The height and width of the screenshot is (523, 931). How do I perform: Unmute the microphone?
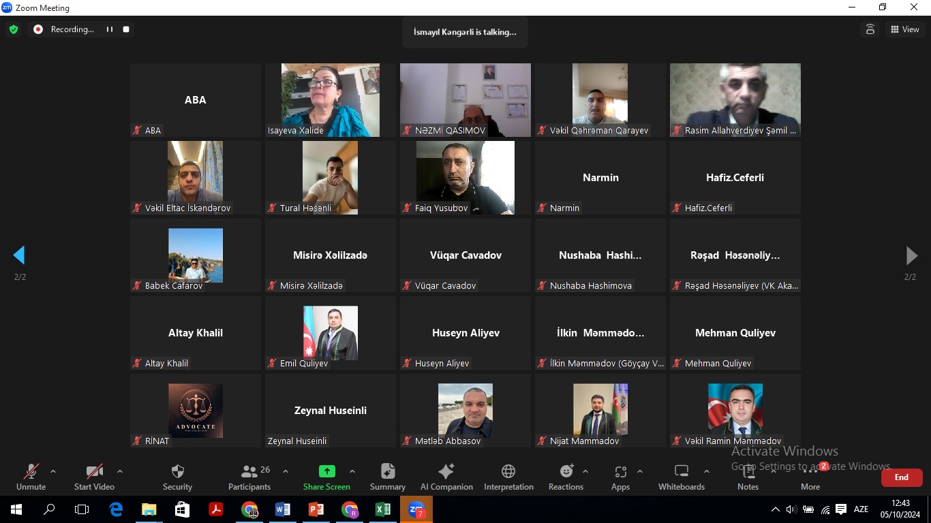point(31,477)
